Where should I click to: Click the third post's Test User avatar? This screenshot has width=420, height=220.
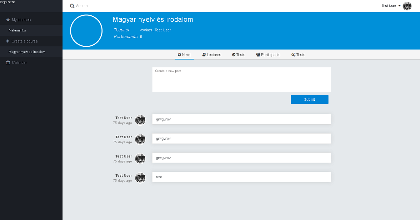pyautogui.click(x=140, y=158)
